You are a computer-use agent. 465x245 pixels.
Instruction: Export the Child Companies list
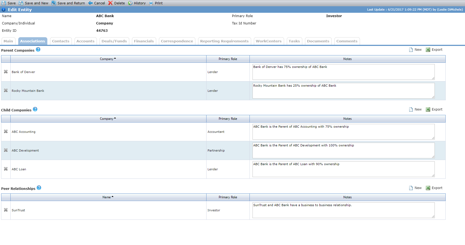tap(434, 109)
